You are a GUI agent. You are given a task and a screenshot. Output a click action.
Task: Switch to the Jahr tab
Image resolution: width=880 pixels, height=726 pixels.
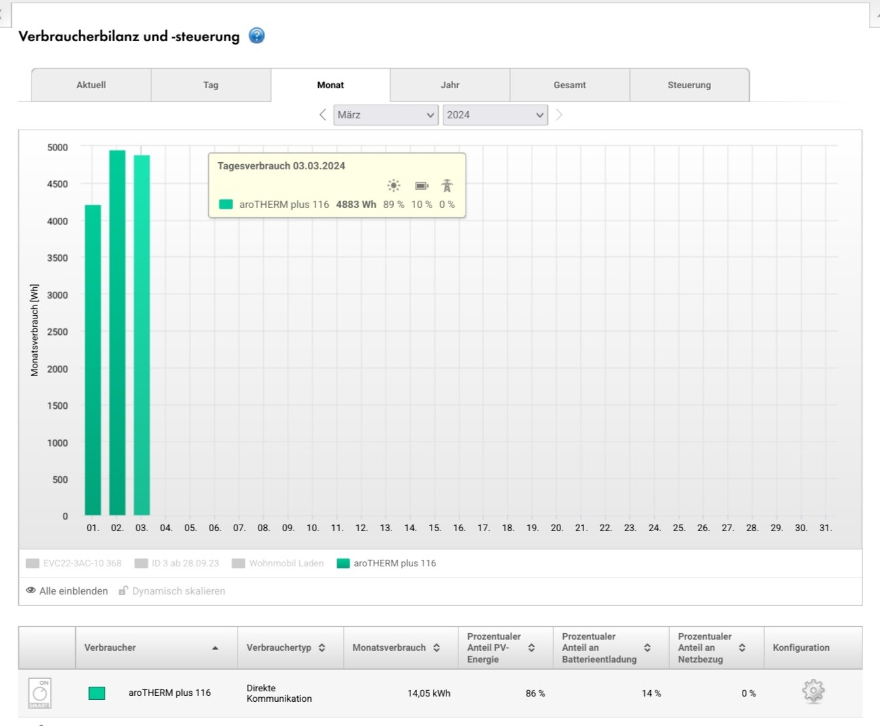(450, 85)
